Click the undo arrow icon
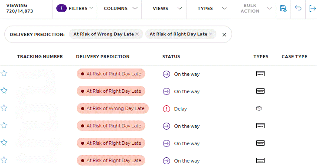The width and height of the screenshot is (317, 166). pyautogui.click(x=298, y=8)
